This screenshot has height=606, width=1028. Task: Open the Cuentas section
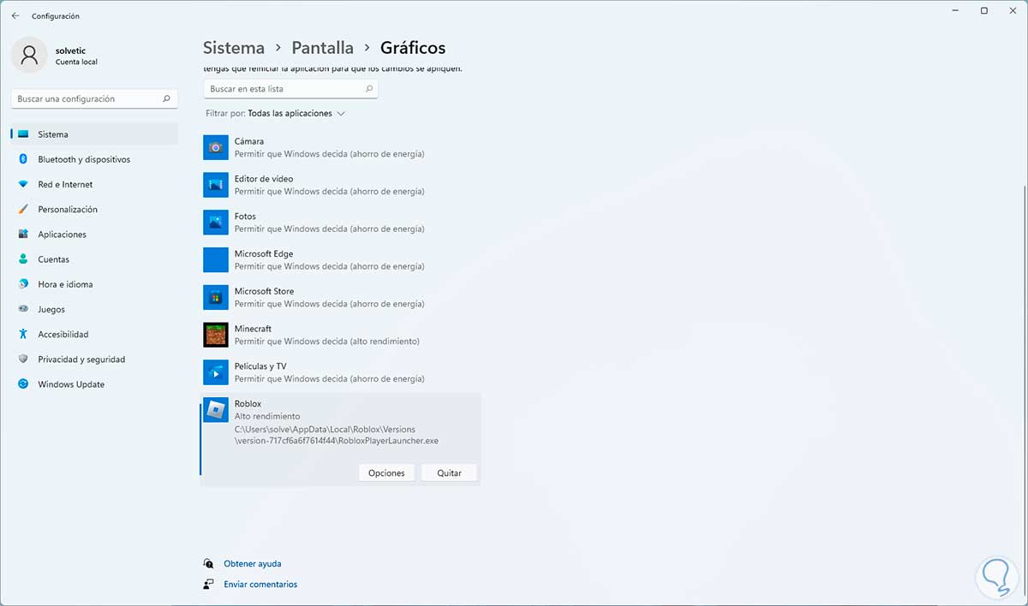94,259
